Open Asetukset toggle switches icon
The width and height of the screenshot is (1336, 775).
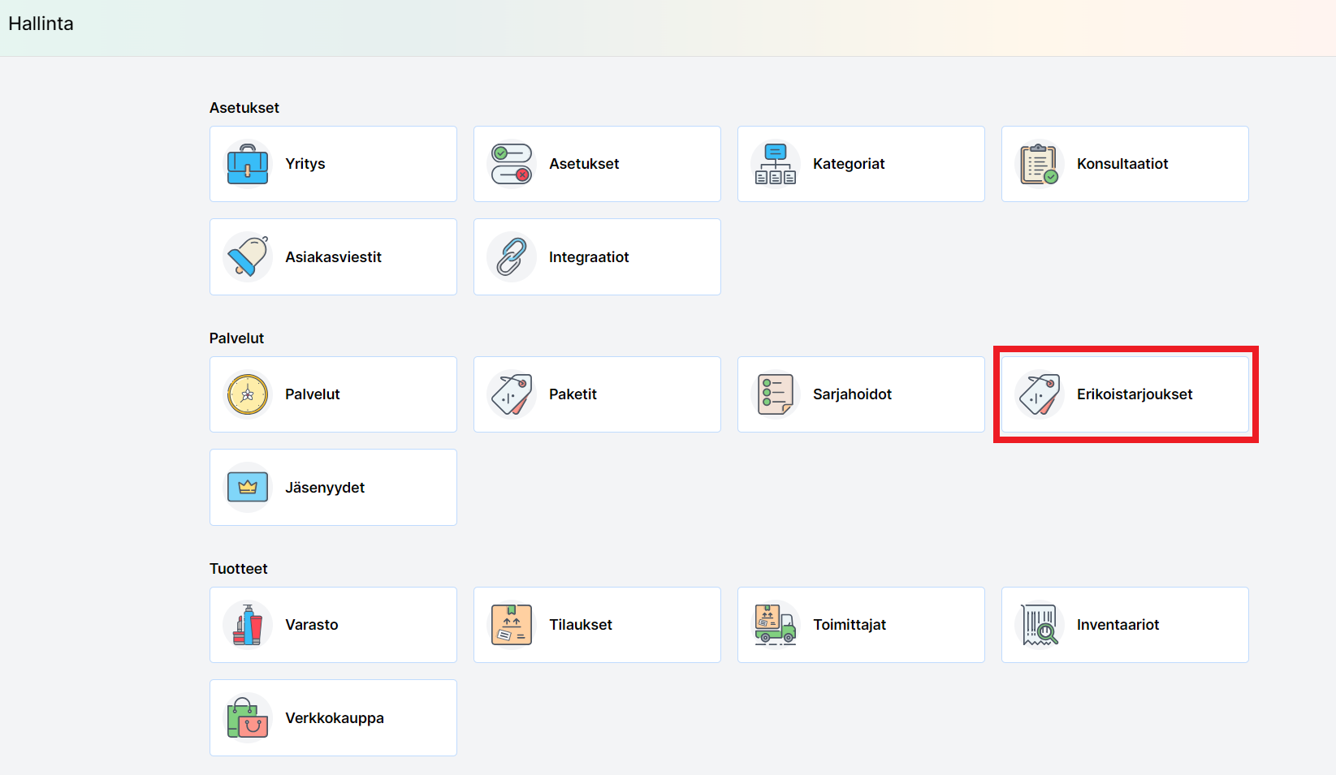[x=512, y=164]
